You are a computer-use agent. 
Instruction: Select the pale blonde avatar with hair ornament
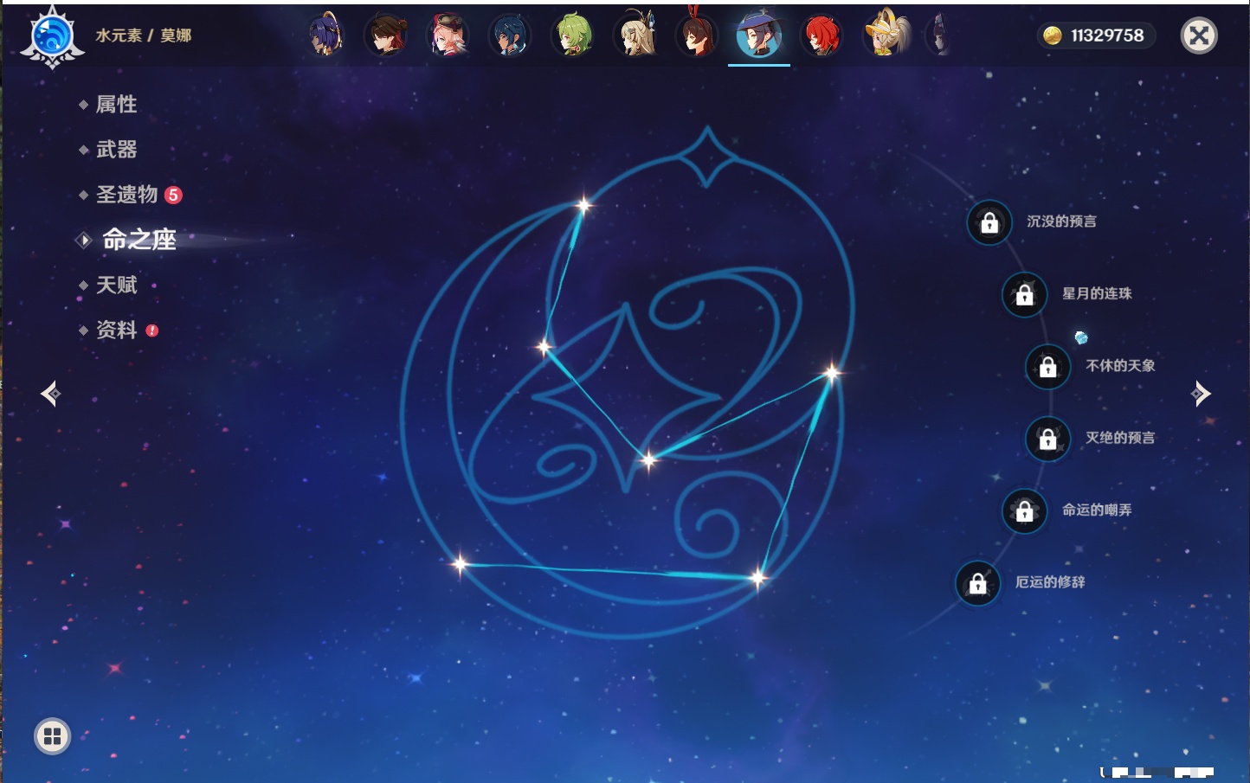(x=635, y=35)
